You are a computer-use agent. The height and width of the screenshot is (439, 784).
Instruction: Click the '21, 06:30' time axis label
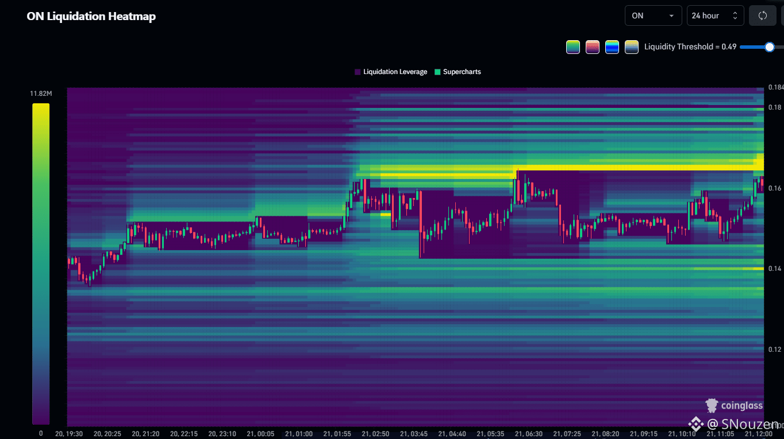click(x=529, y=434)
